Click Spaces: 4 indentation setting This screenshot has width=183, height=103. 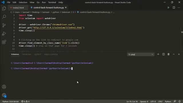click(x=144, y=102)
